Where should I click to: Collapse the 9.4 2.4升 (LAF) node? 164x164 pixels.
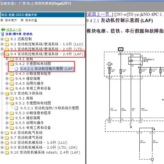coord(2,54)
